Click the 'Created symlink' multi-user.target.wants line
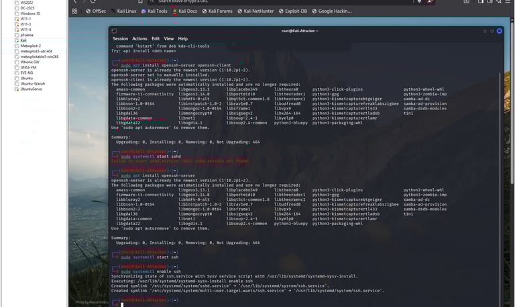 [x=247, y=291]
